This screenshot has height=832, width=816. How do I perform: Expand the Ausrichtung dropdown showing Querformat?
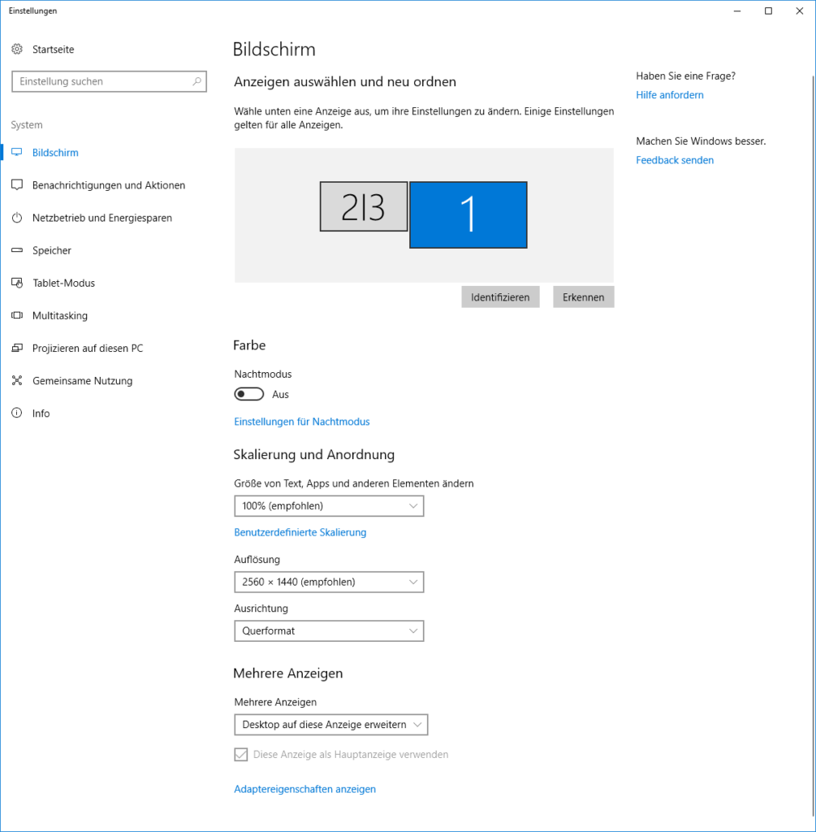pos(329,630)
